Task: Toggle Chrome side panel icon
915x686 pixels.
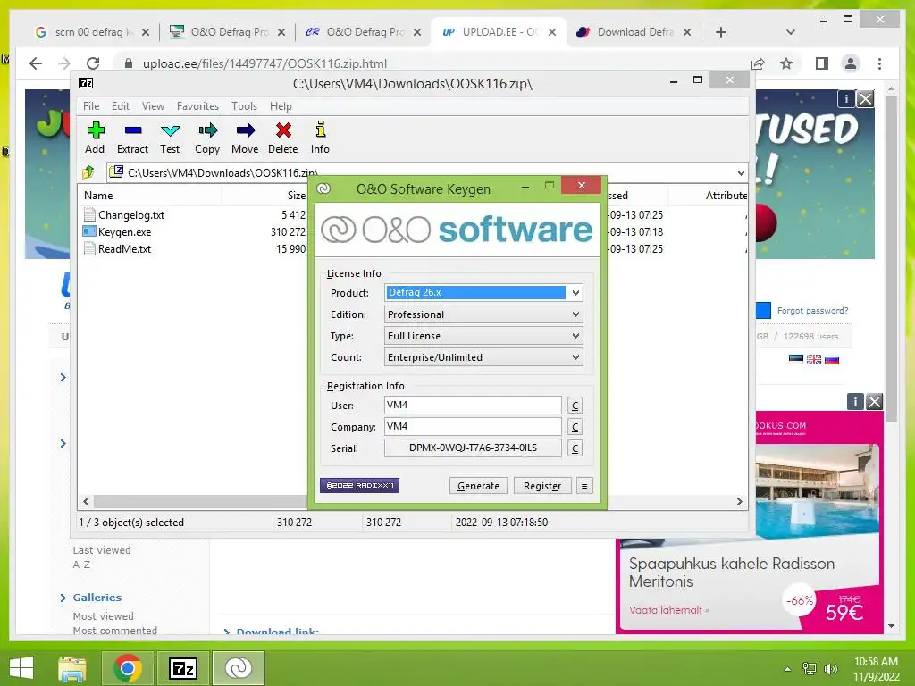Action: tap(822, 63)
